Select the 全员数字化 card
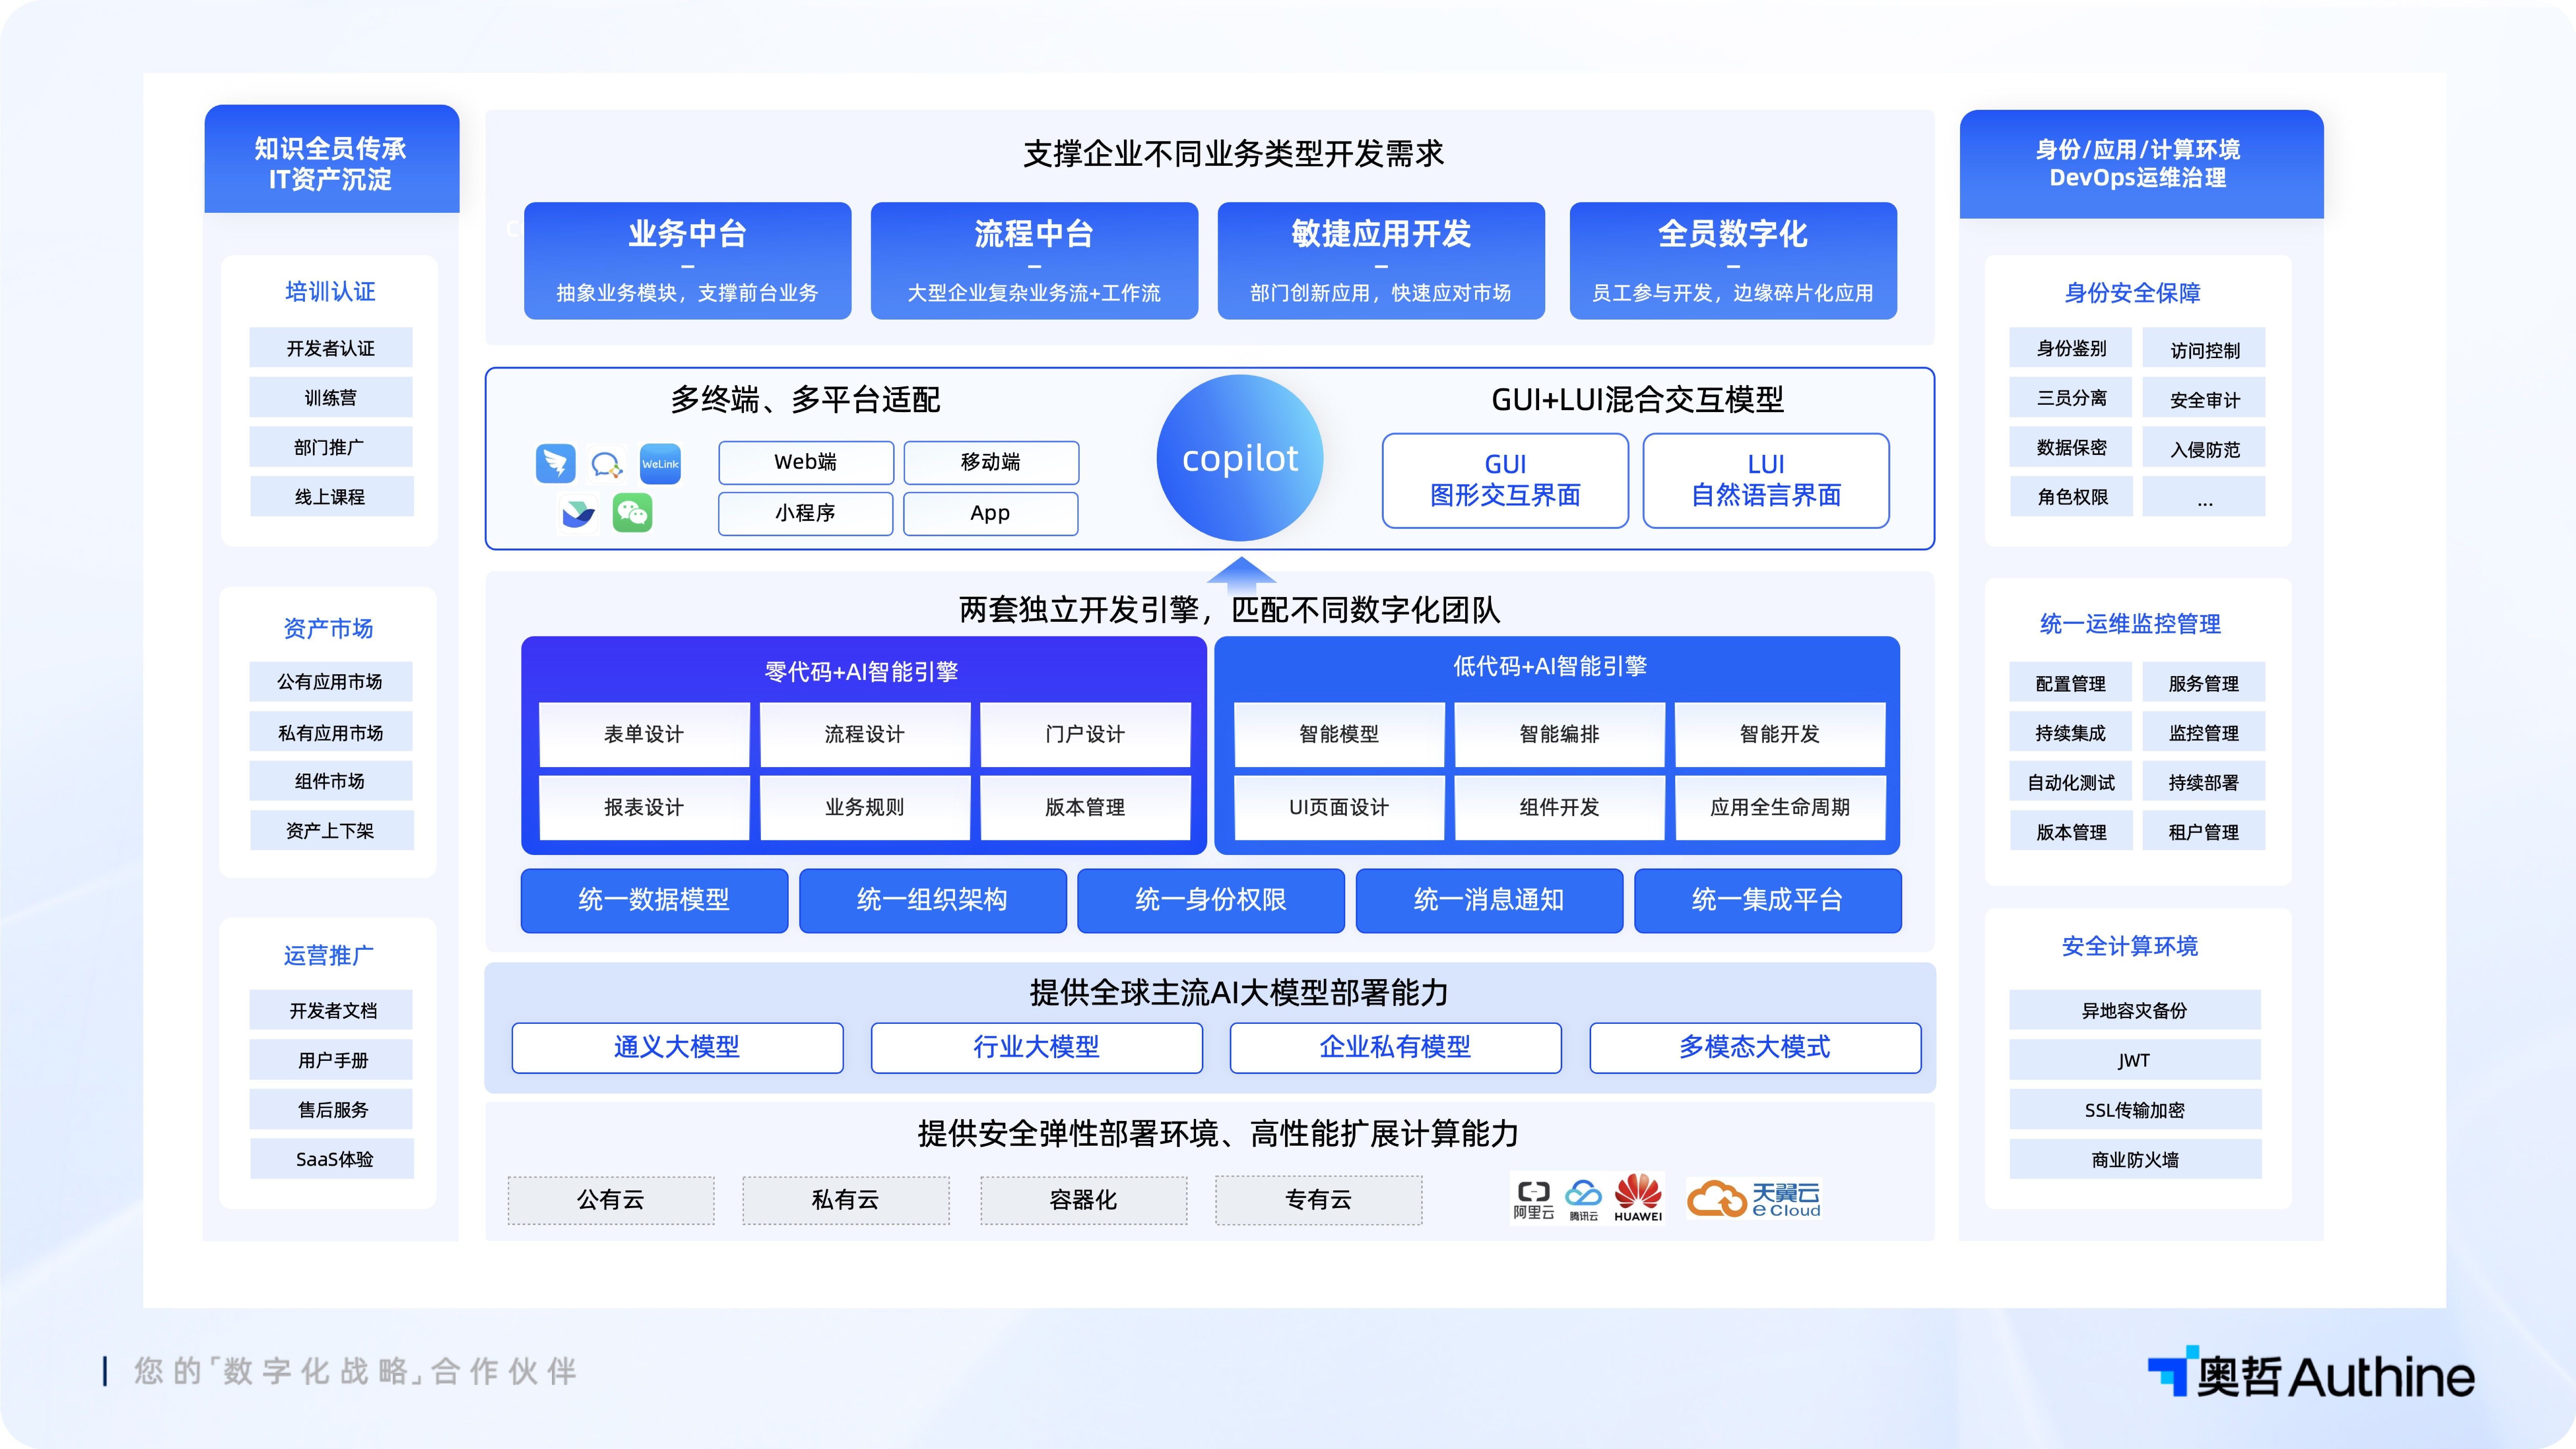This screenshot has width=2576, height=1449. 1733,261
